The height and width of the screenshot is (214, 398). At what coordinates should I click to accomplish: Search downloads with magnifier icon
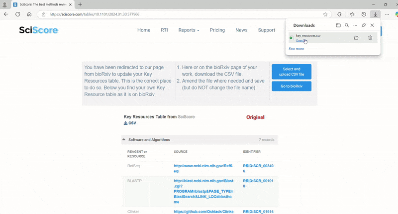(347, 25)
